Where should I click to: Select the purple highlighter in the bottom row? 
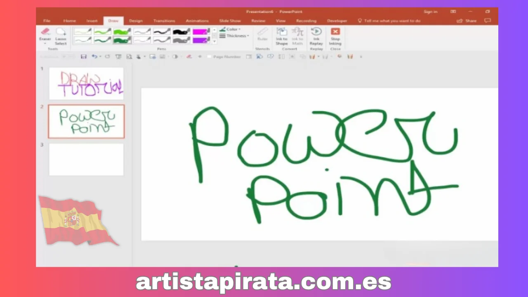(x=202, y=40)
